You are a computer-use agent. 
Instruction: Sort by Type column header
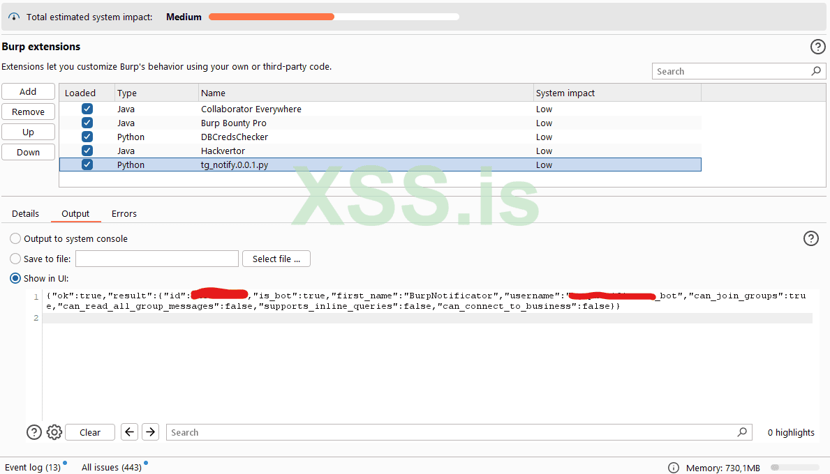[x=156, y=93]
